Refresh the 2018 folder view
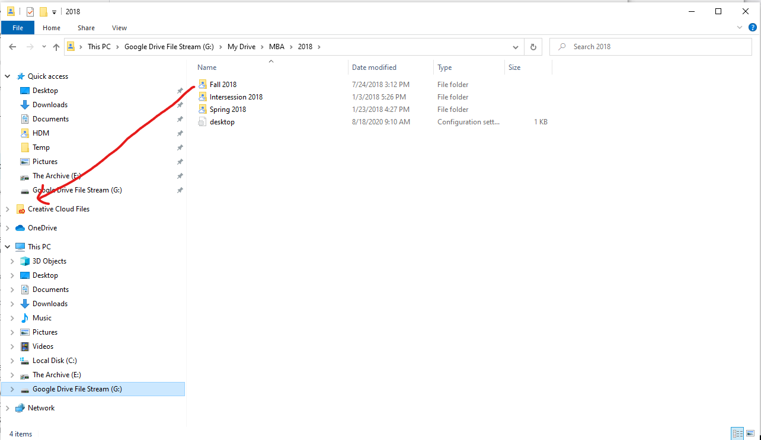The height and width of the screenshot is (440, 761). pyautogui.click(x=533, y=47)
